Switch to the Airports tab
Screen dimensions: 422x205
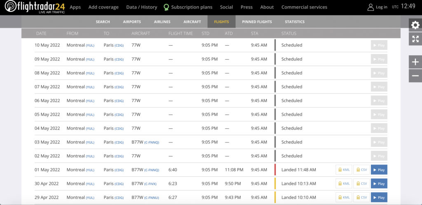[132, 22]
